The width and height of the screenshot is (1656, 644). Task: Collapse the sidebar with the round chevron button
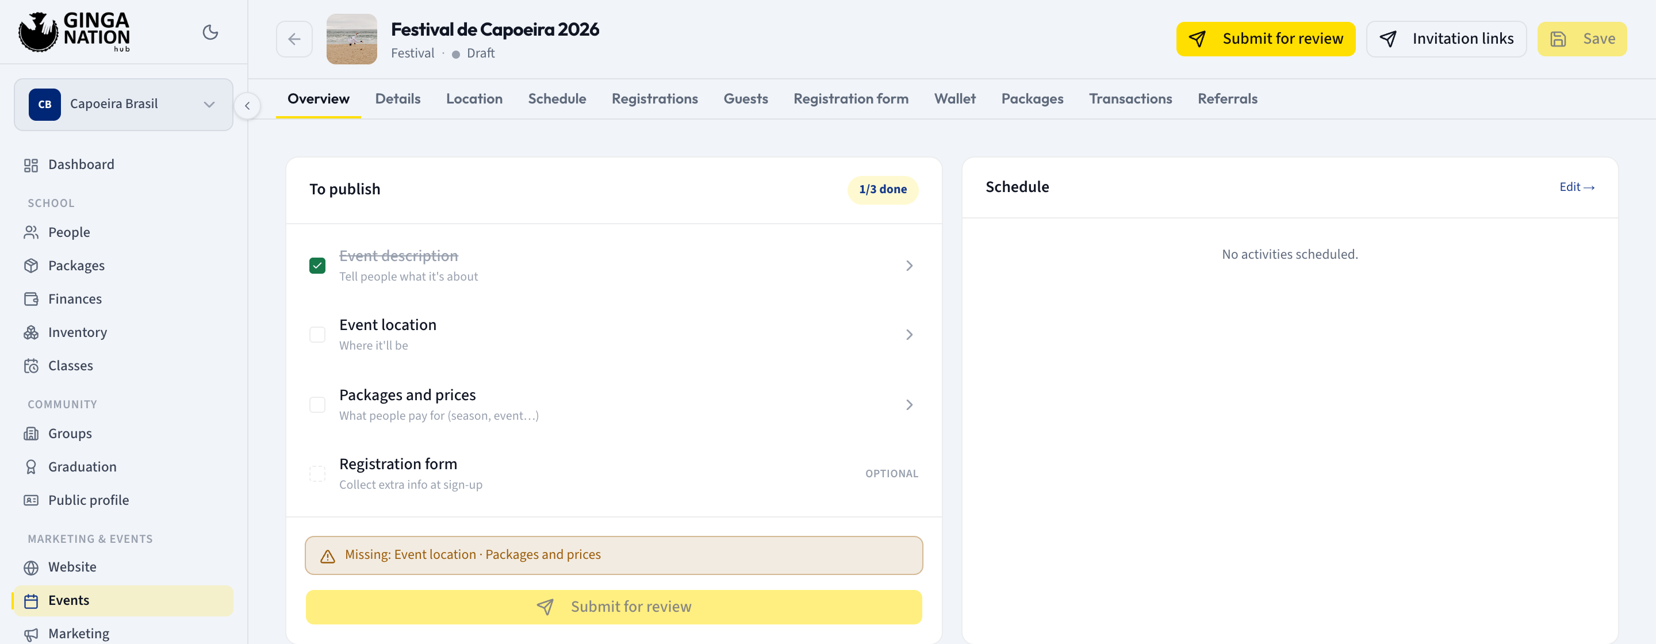pos(247,105)
